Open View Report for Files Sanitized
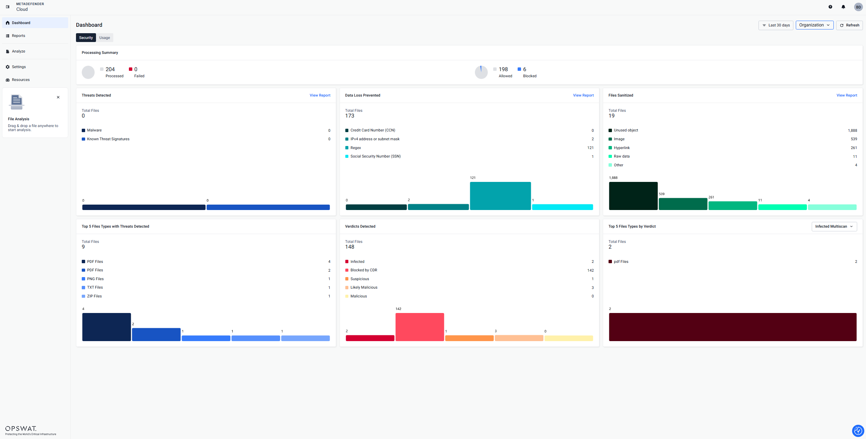 click(x=846, y=95)
